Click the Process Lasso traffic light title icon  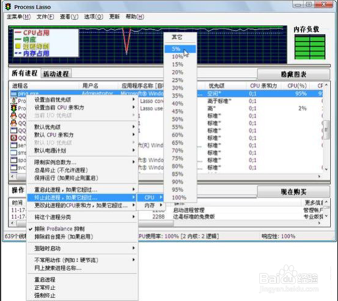pyautogui.click(x=8, y=7)
